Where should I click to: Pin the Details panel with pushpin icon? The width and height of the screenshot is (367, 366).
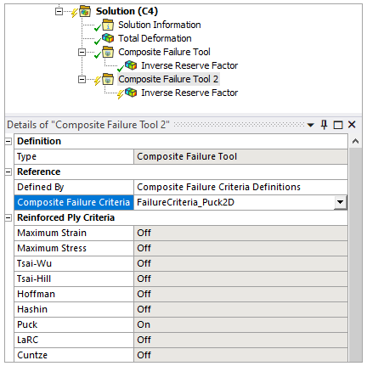click(324, 125)
